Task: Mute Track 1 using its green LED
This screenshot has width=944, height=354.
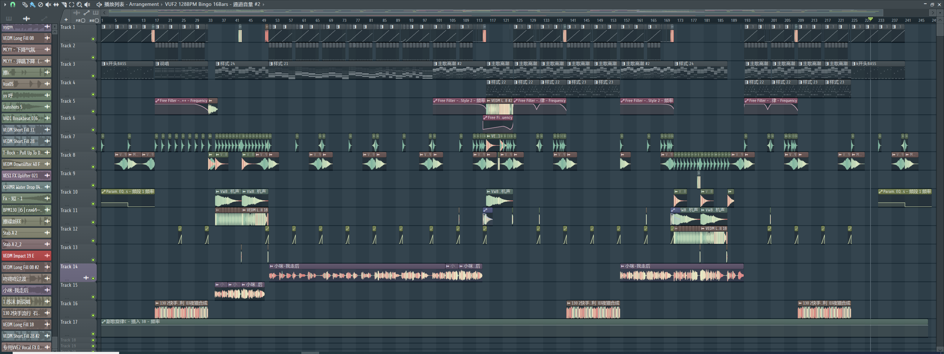Action: (x=93, y=39)
